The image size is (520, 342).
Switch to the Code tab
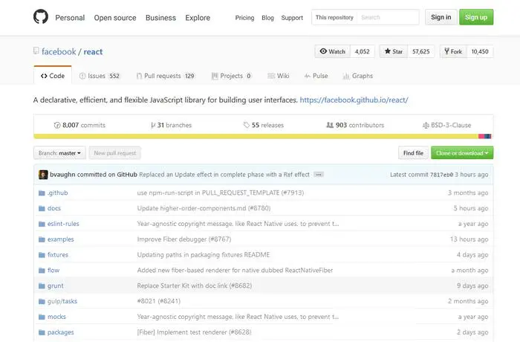tap(53, 76)
